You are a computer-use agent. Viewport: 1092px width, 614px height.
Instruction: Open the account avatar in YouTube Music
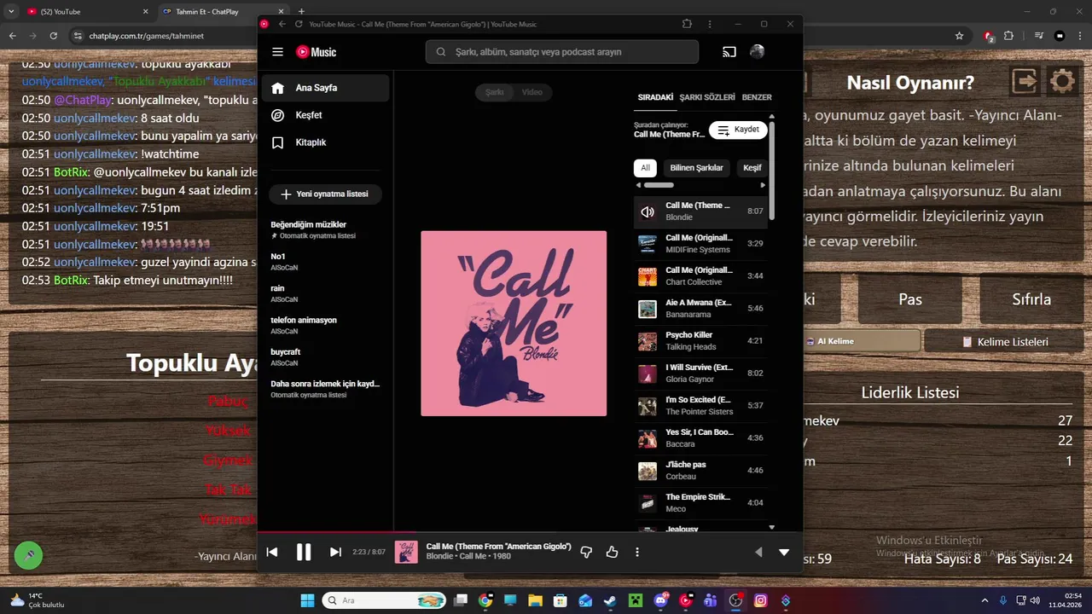coord(757,52)
